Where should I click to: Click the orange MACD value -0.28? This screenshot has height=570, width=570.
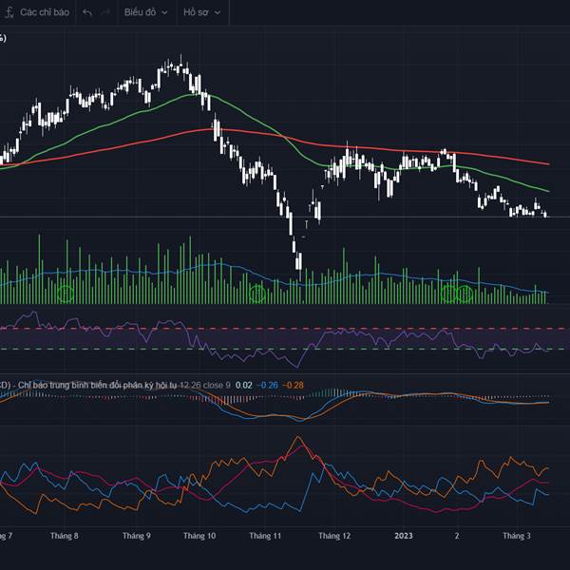coord(294,384)
